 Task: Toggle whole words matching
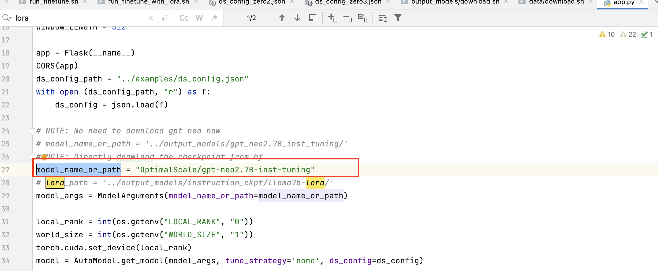pos(199,18)
